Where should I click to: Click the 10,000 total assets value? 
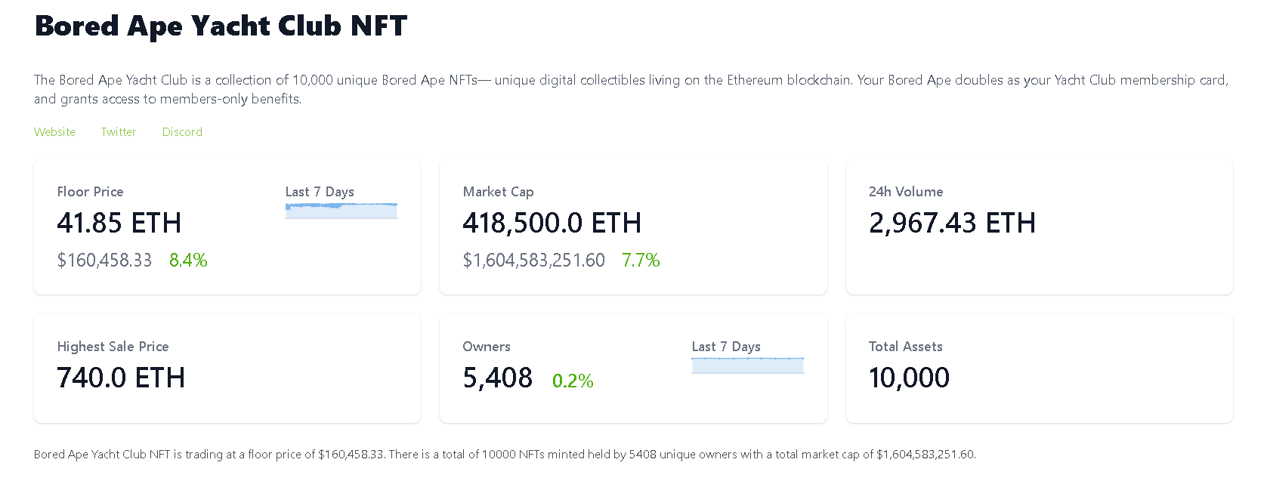click(x=909, y=378)
